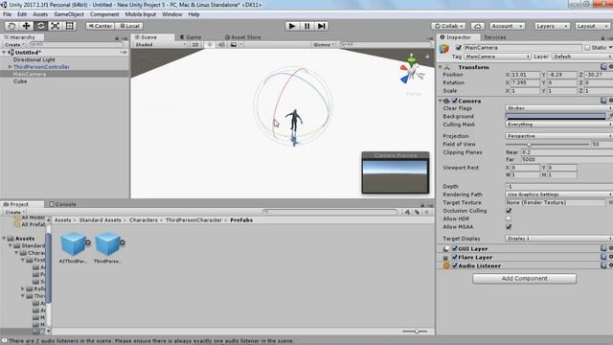Click the Audio Listener component icon
Image resolution: width=613 pixels, height=345 pixels.
click(446, 265)
